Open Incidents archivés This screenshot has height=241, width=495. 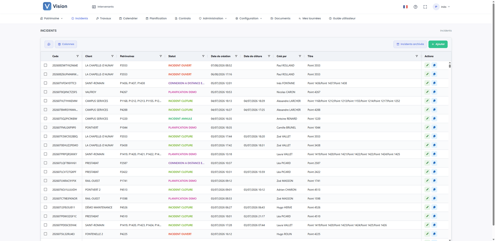410,44
